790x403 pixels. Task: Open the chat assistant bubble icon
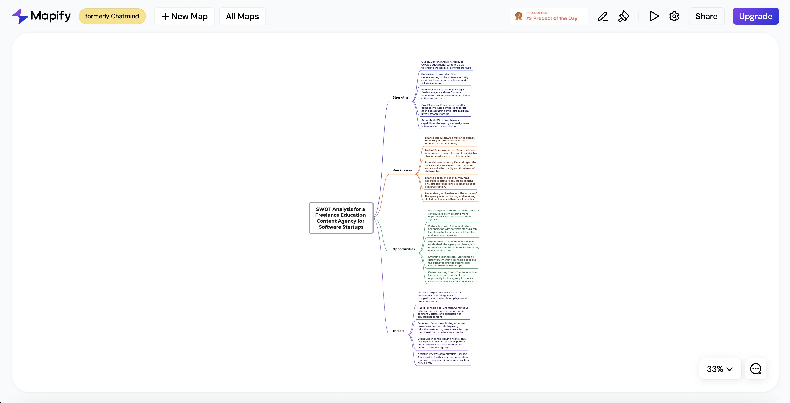(756, 369)
